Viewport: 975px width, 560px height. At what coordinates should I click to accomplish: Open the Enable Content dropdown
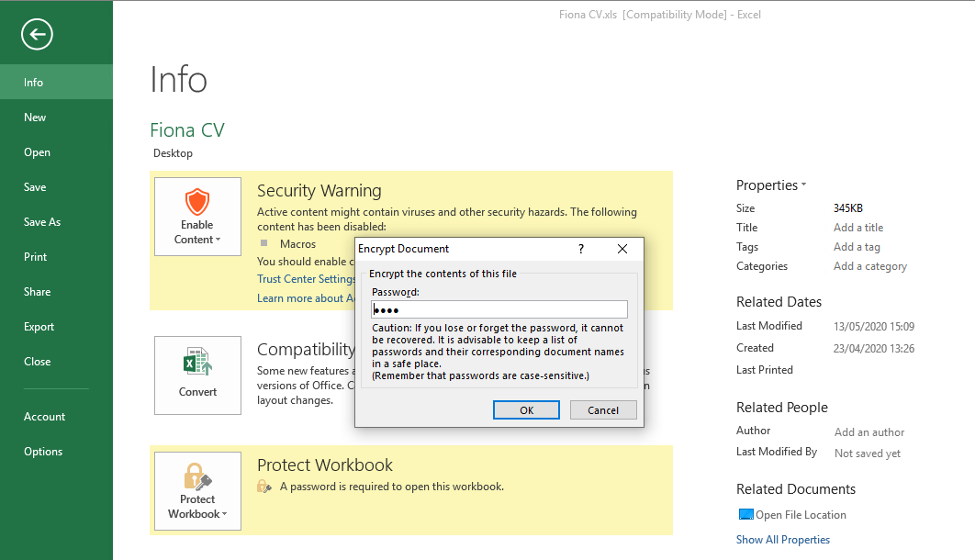(x=197, y=217)
